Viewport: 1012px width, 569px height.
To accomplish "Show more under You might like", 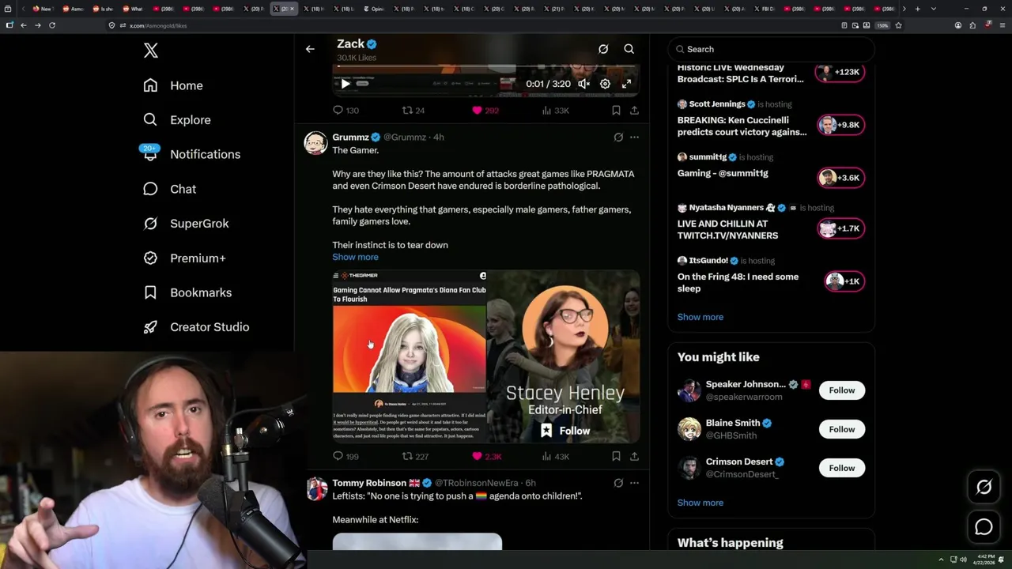I will (700, 503).
